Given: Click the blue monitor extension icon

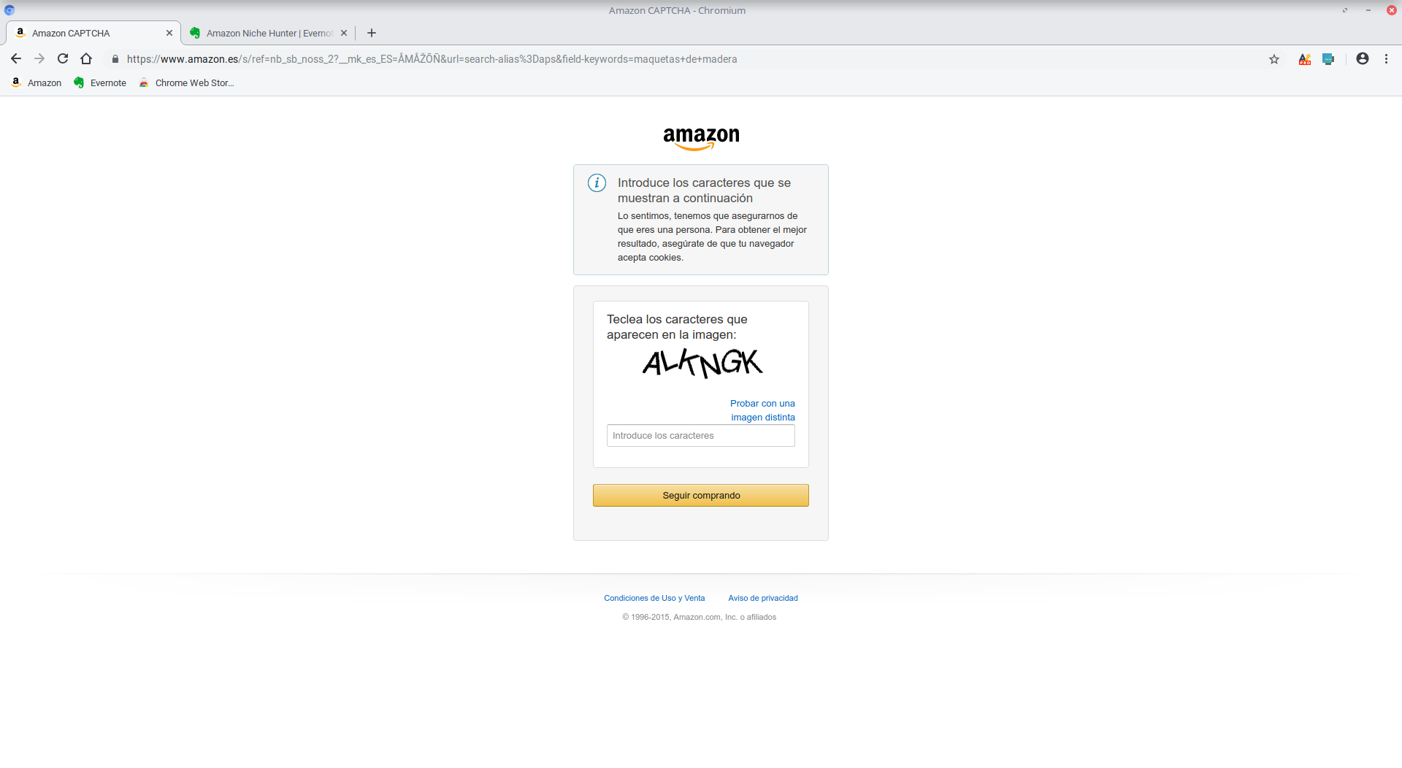Looking at the screenshot, I should pyautogui.click(x=1328, y=59).
